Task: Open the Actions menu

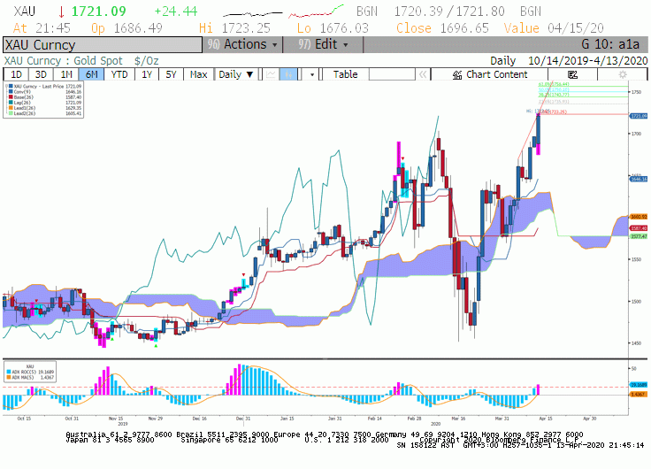Action: (x=242, y=44)
